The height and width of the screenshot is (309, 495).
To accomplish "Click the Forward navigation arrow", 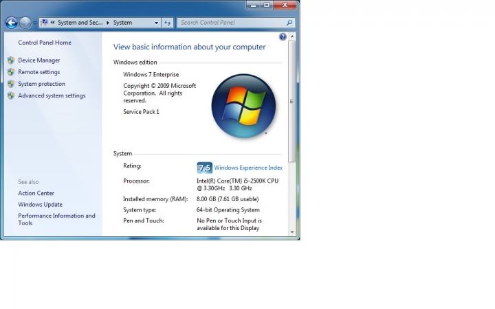I will tap(25, 23).
